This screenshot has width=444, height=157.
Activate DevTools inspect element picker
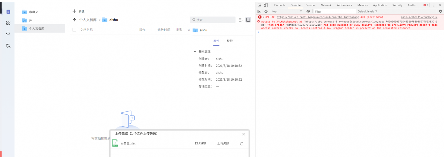[x=259, y=5]
